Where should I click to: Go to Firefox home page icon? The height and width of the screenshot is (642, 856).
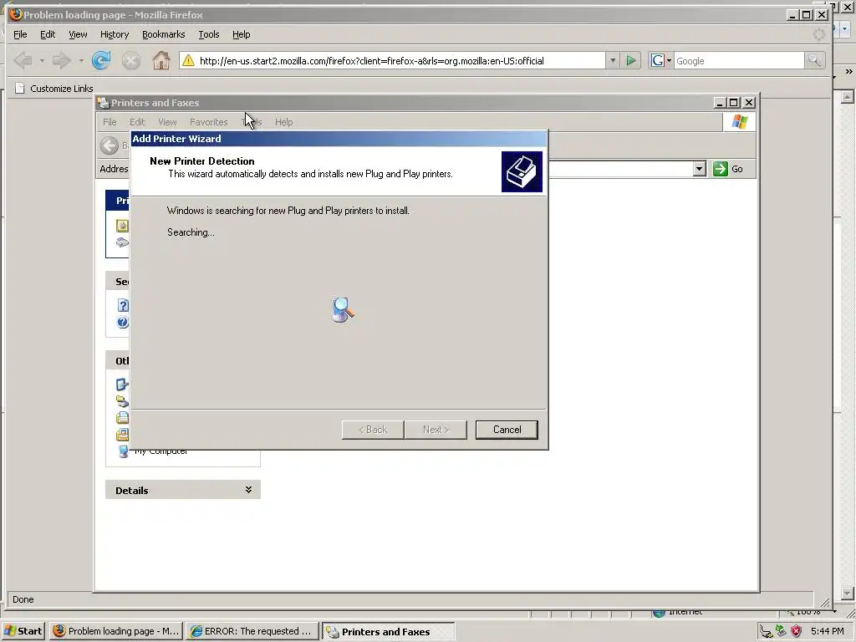[x=161, y=60]
